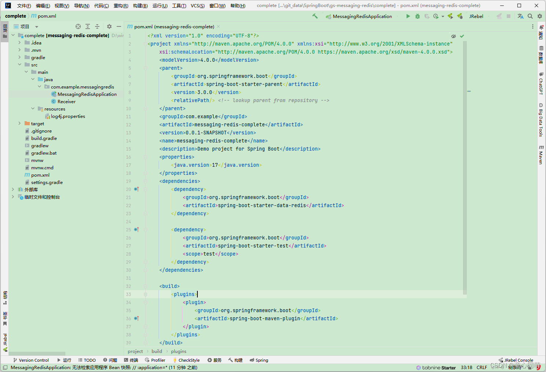
Task: Click the build breadcrumb below the editor
Action: pos(157,351)
